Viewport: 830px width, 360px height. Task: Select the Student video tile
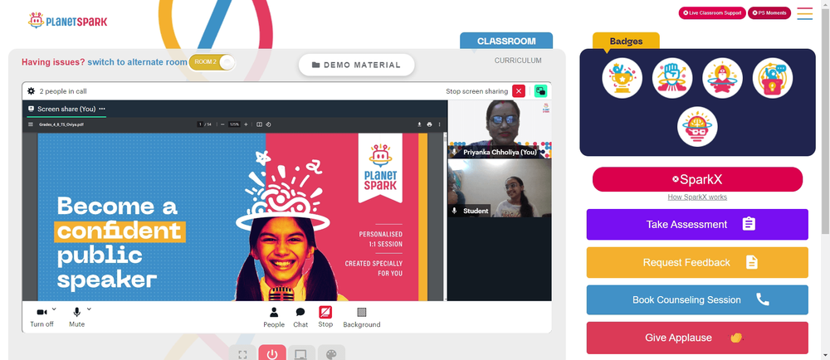[x=499, y=188]
